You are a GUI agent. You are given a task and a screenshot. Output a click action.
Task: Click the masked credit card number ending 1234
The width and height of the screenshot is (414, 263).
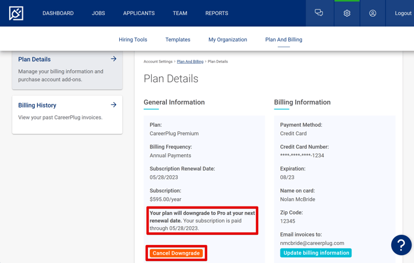302,155
